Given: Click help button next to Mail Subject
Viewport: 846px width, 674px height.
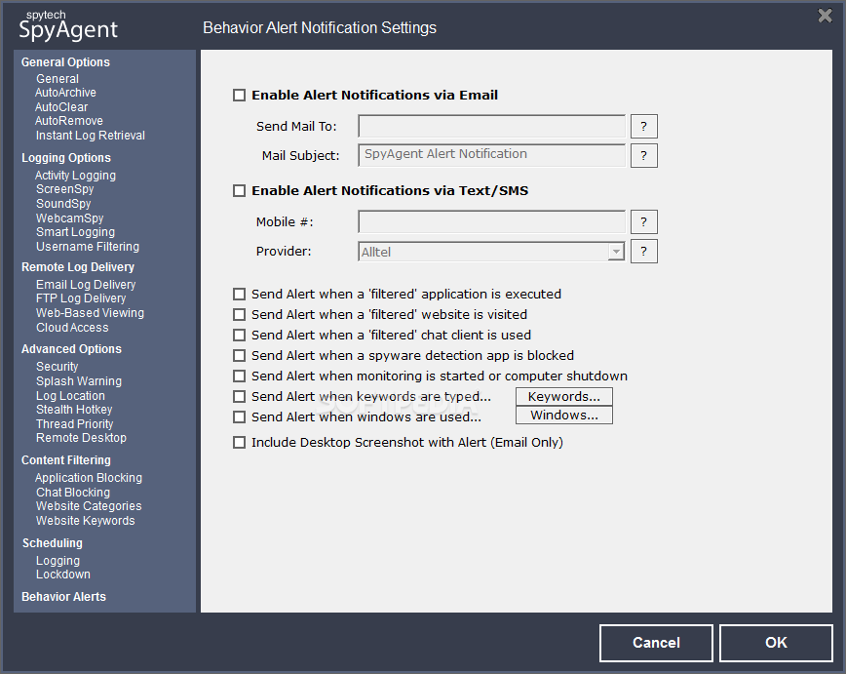Looking at the screenshot, I should (x=643, y=155).
